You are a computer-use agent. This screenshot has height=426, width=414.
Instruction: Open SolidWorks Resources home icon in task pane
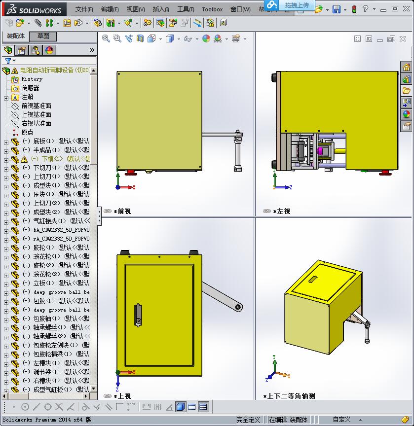407,67
